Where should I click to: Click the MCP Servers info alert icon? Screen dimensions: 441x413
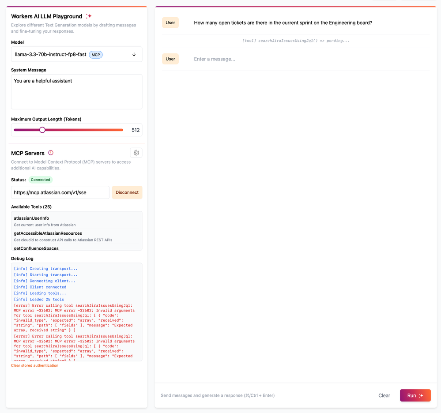51,153
